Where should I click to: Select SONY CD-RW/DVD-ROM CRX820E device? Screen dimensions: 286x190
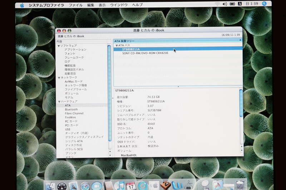coord(145,53)
